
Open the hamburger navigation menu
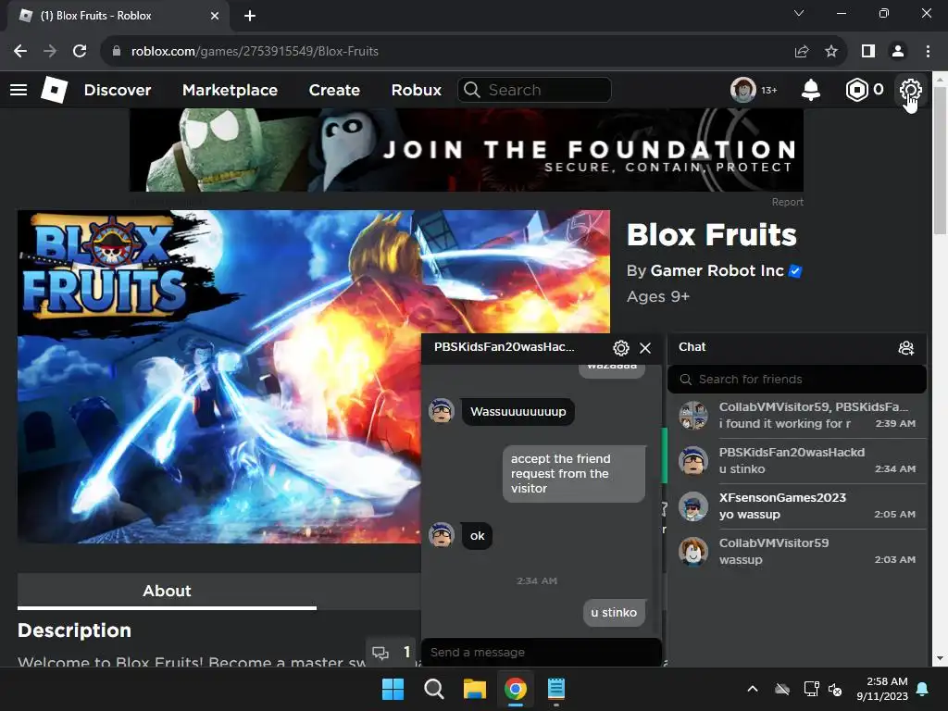point(19,90)
